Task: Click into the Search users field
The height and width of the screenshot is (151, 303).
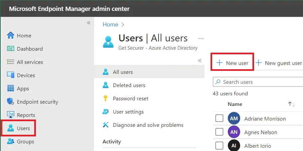Action: point(259,82)
